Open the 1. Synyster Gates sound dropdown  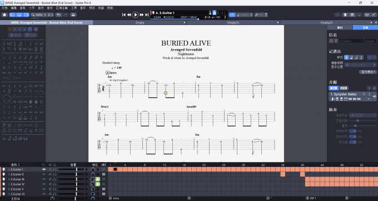coord(347,94)
